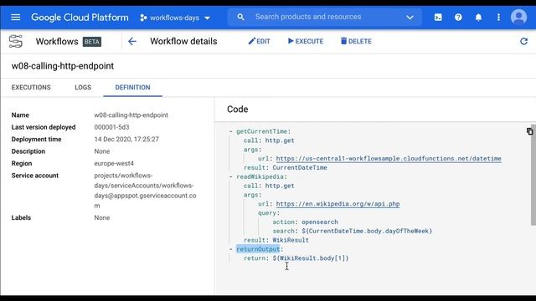Image resolution: width=536 pixels, height=301 pixels.
Task: Click the EXECUTE workflow button
Action: pyautogui.click(x=306, y=41)
